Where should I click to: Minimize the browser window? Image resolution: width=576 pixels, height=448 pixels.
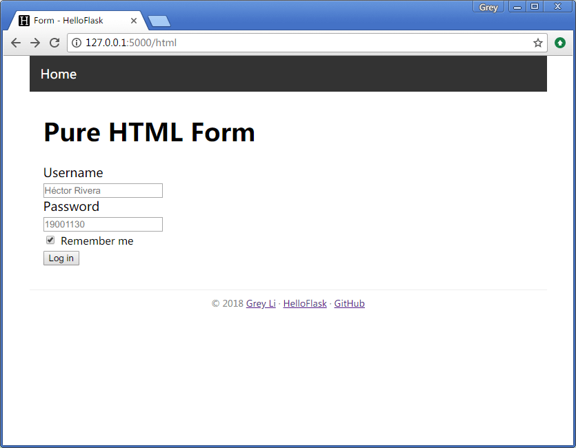coord(517,7)
